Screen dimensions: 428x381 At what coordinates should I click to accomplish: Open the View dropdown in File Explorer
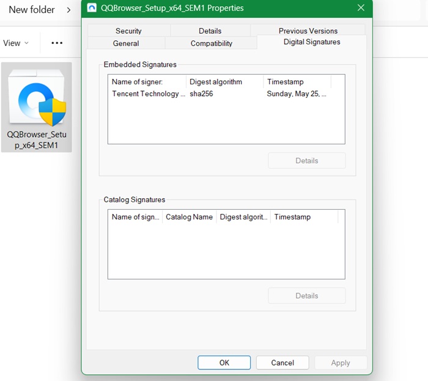(15, 43)
